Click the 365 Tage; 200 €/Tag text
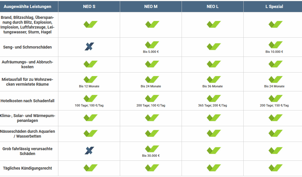Viewport: 302px width, 177px height. (x=213, y=105)
